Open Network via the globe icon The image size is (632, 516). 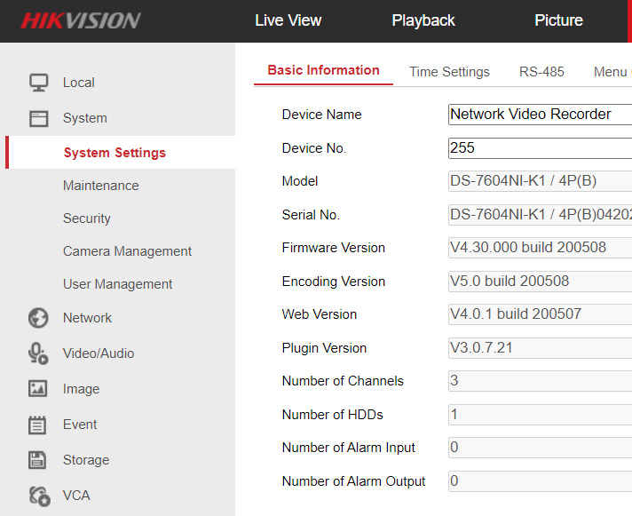pos(38,318)
